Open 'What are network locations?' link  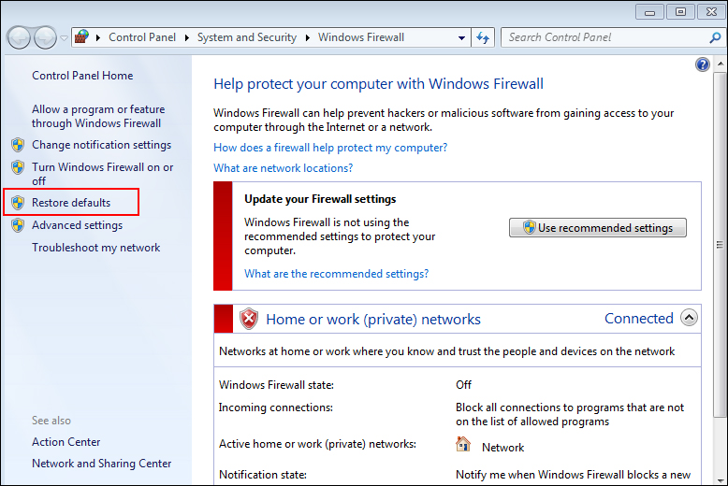(283, 168)
